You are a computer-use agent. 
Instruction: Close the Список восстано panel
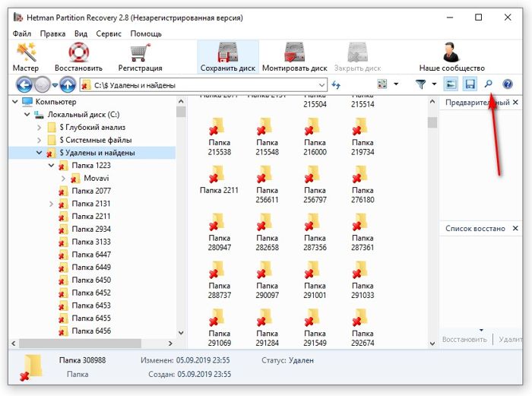515,228
